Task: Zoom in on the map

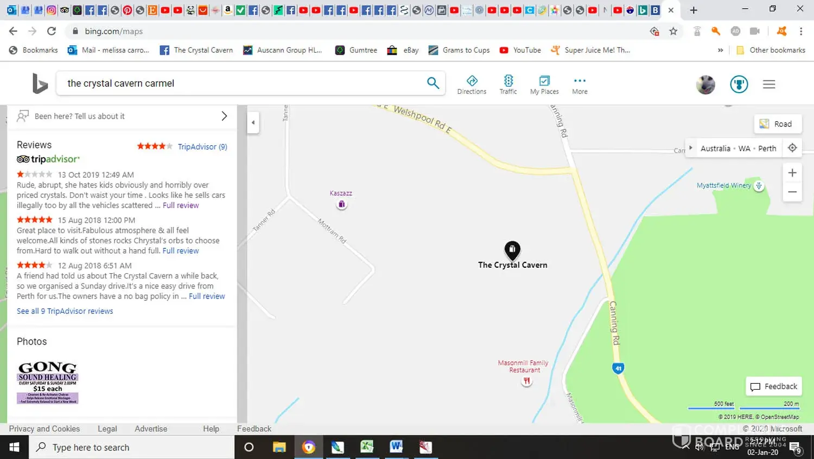Action: pyautogui.click(x=792, y=173)
